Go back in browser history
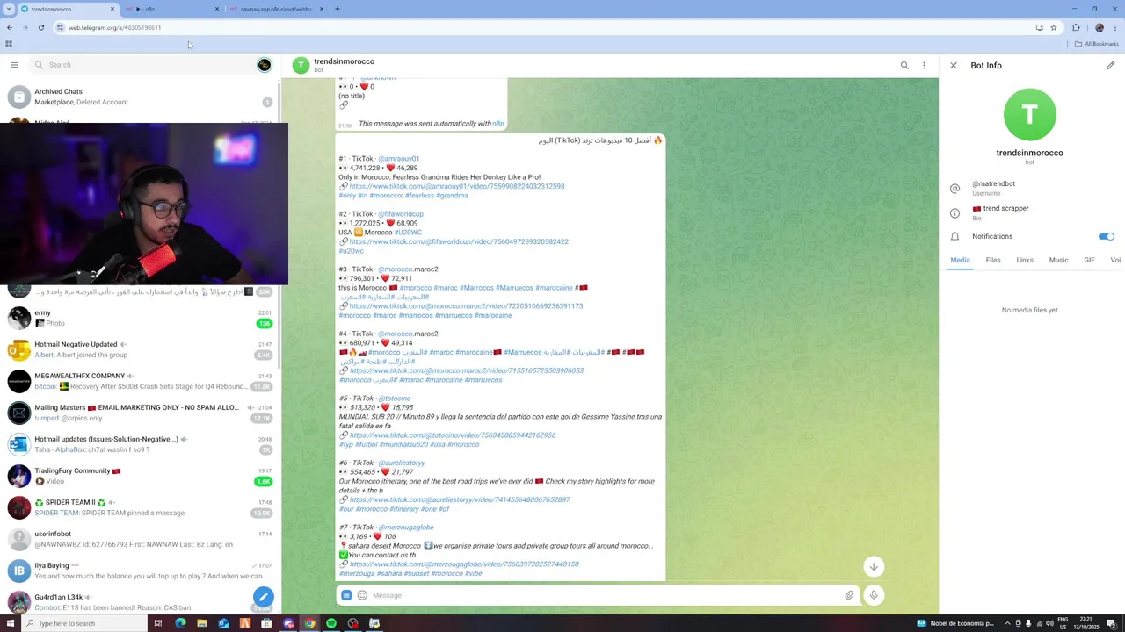The width and height of the screenshot is (1125, 632). tap(10, 27)
